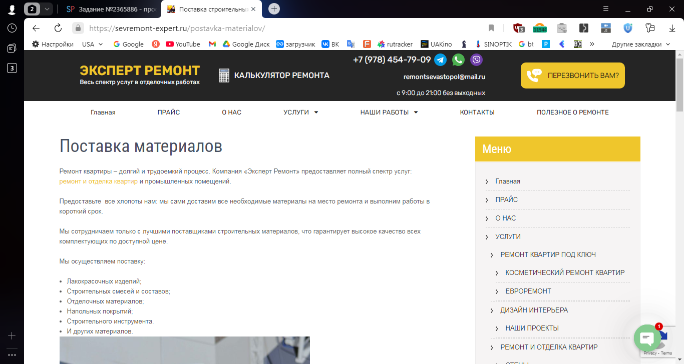This screenshot has width=684, height=364.
Task: Open УСЛУГИ in sidebar Меню
Action: tap(508, 236)
